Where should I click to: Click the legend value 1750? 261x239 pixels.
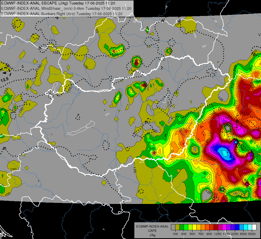pos(226,234)
